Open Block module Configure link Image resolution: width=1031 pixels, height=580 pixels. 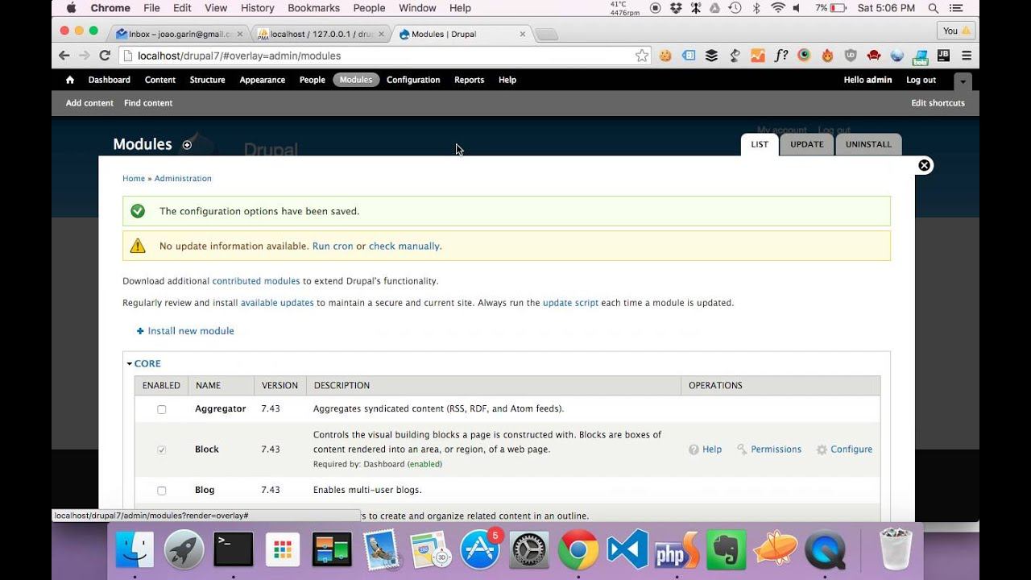(851, 449)
